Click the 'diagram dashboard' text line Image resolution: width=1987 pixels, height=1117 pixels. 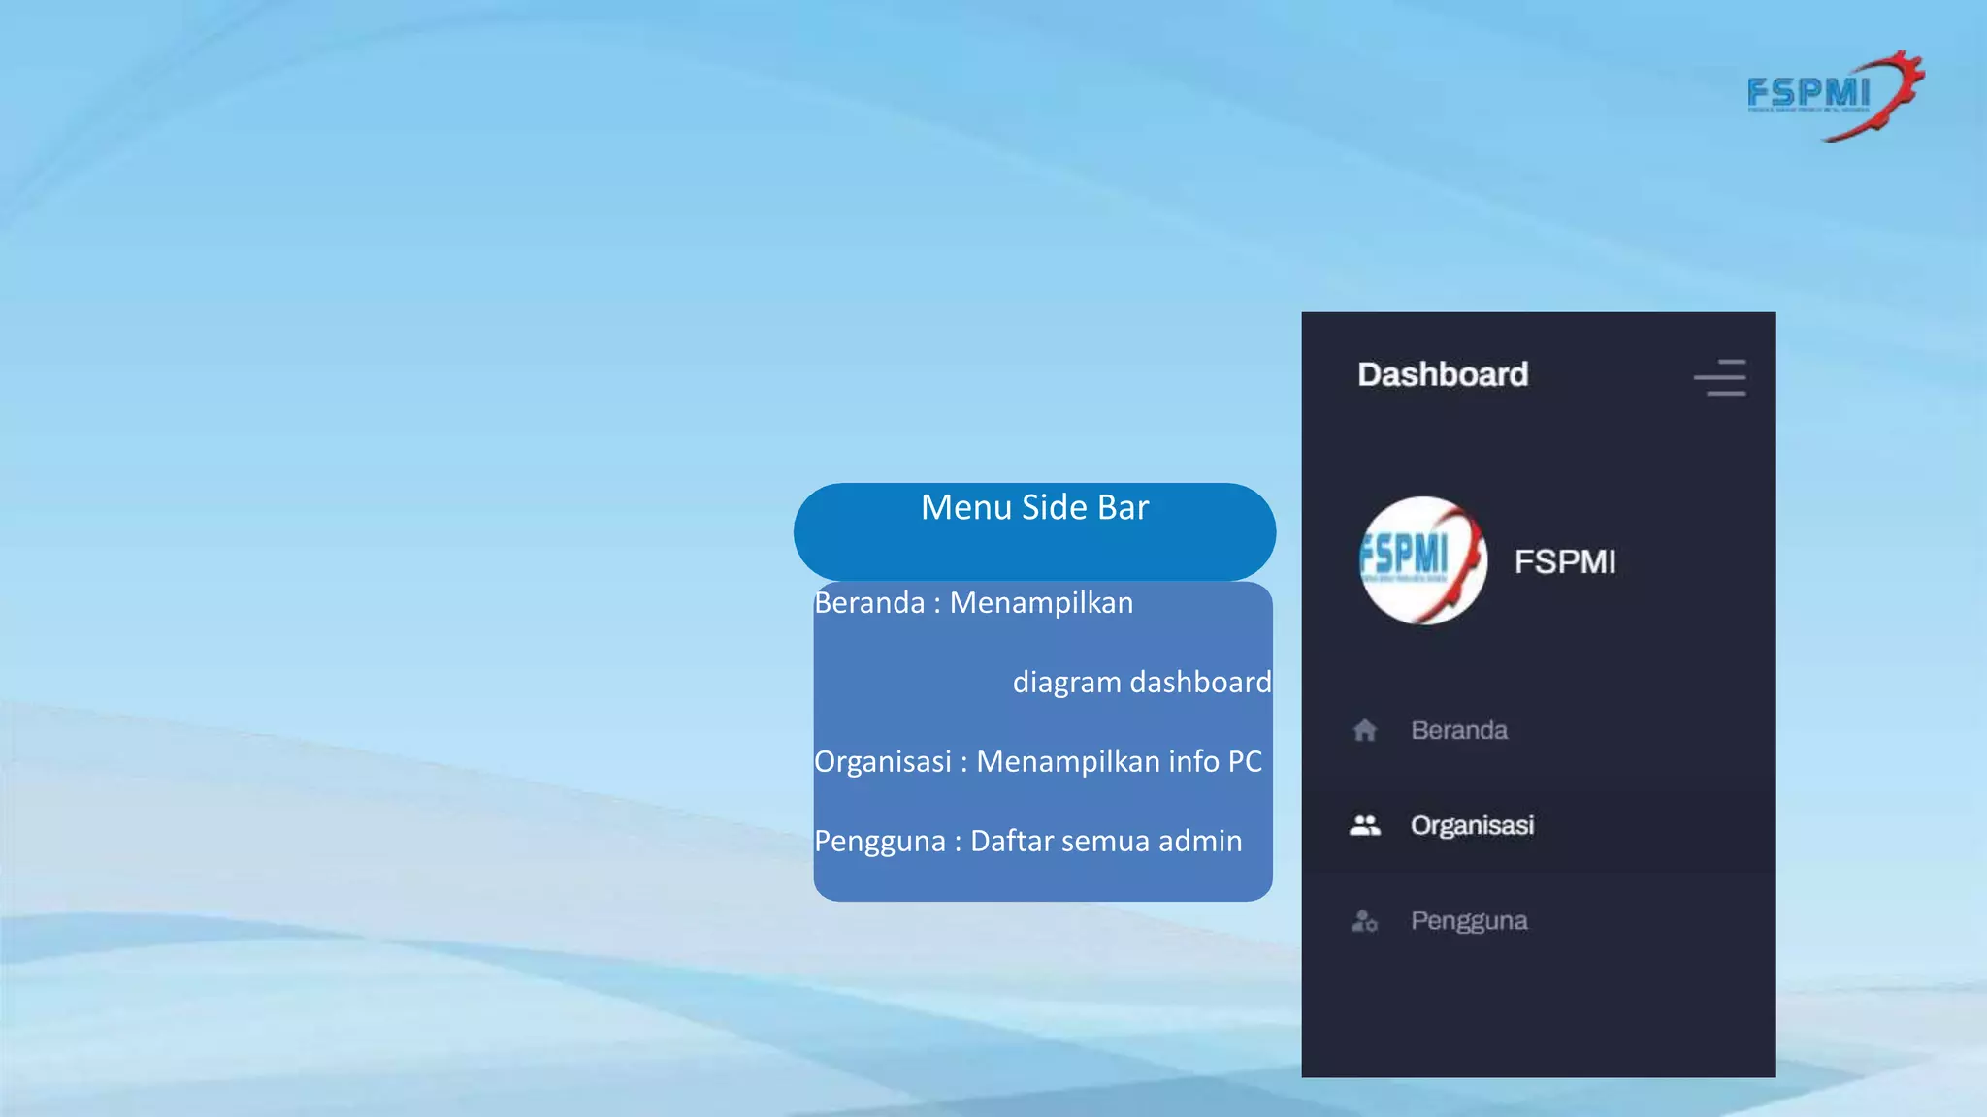(x=1141, y=683)
